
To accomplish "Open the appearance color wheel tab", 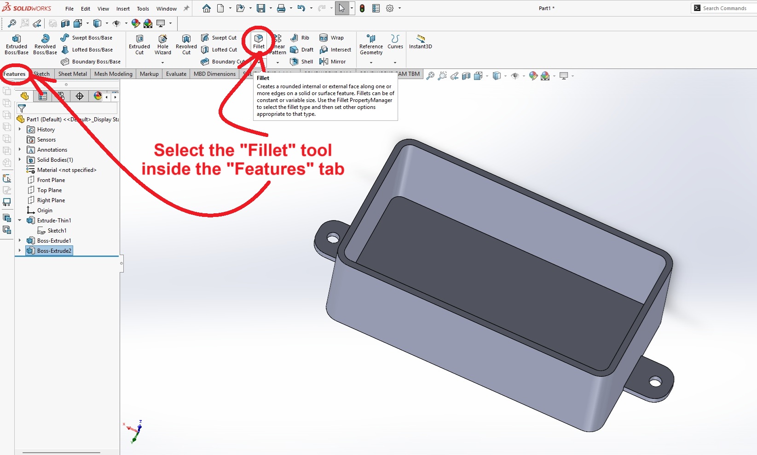I will point(98,96).
